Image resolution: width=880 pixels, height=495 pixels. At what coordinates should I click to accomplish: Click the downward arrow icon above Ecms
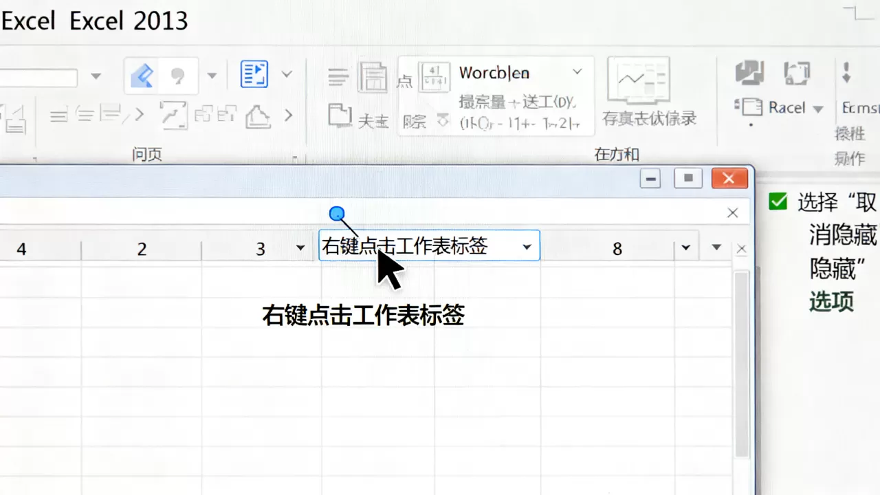[846, 71]
